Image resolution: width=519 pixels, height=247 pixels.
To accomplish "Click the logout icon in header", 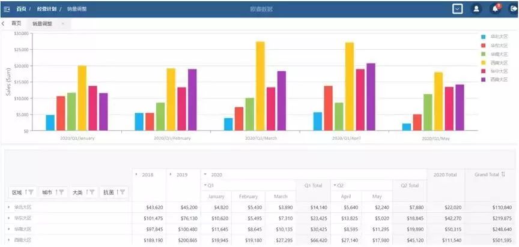I will pyautogui.click(x=512, y=9).
